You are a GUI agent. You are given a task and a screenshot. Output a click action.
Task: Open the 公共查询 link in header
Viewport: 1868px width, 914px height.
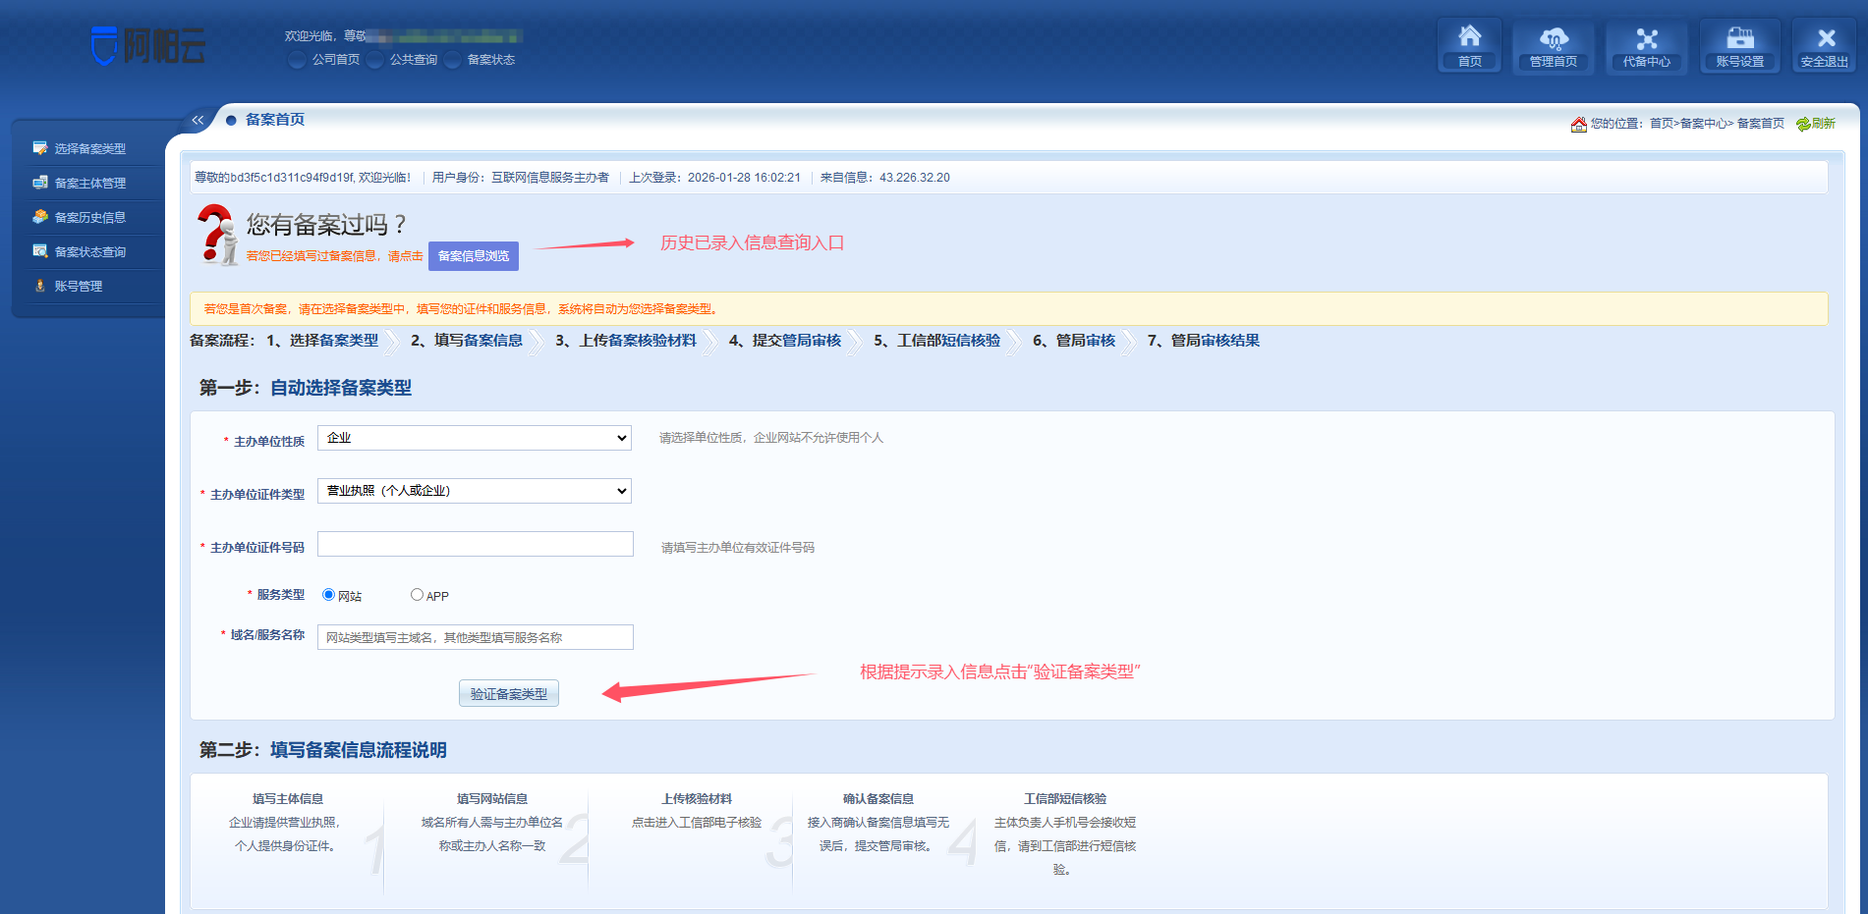pos(413,60)
